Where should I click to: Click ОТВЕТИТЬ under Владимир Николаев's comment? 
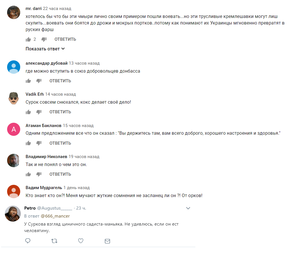pos(60,174)
